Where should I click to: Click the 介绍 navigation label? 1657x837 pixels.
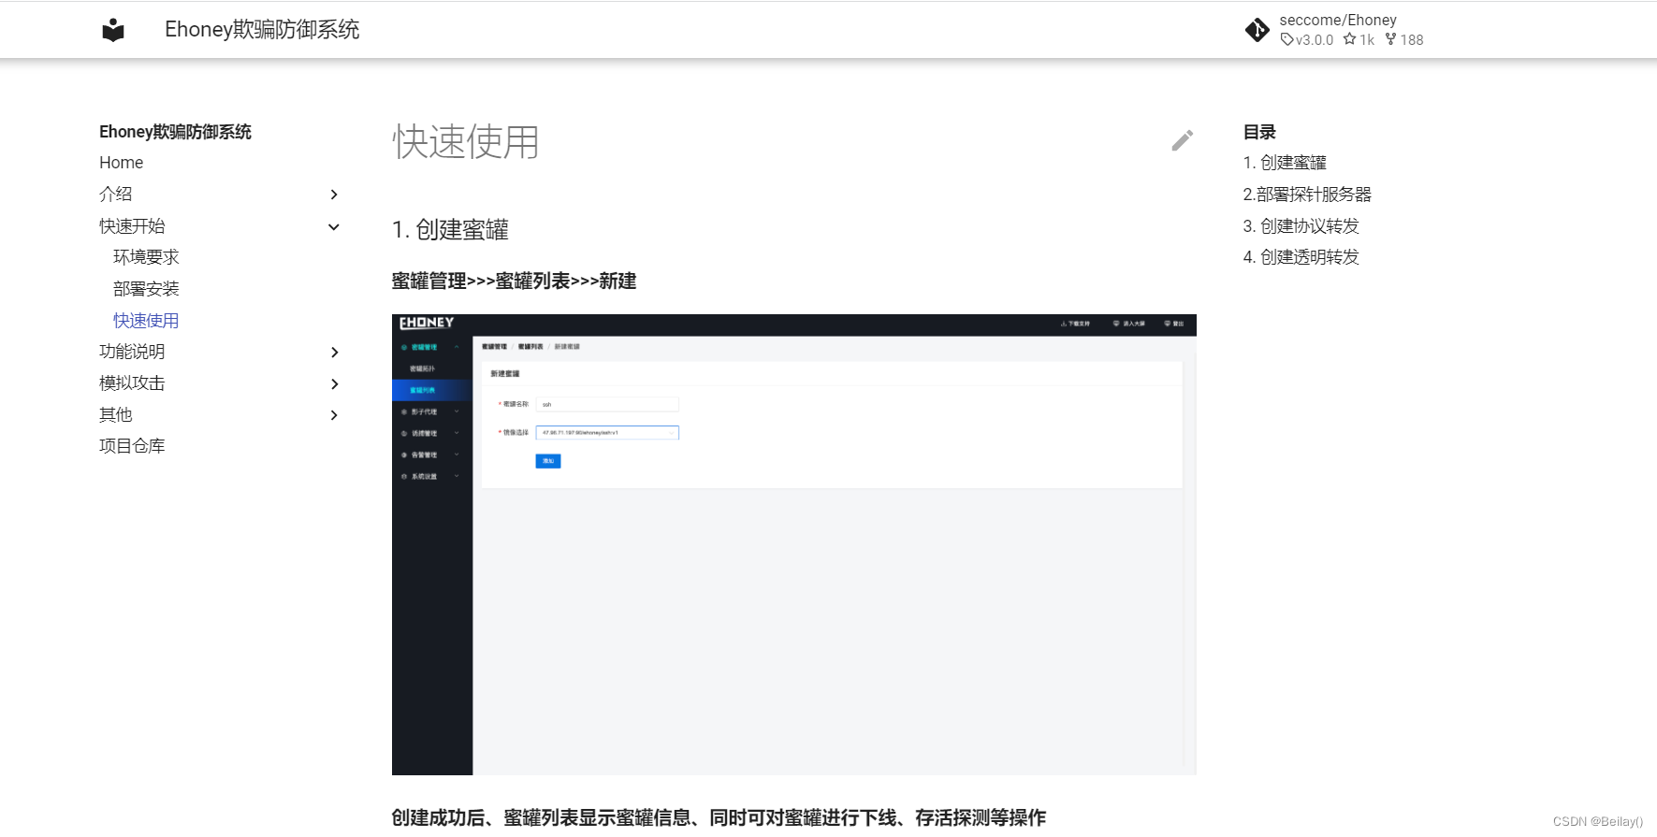(116, 195)
